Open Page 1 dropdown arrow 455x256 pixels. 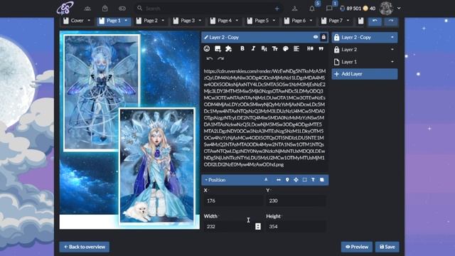tap(126, 21)
